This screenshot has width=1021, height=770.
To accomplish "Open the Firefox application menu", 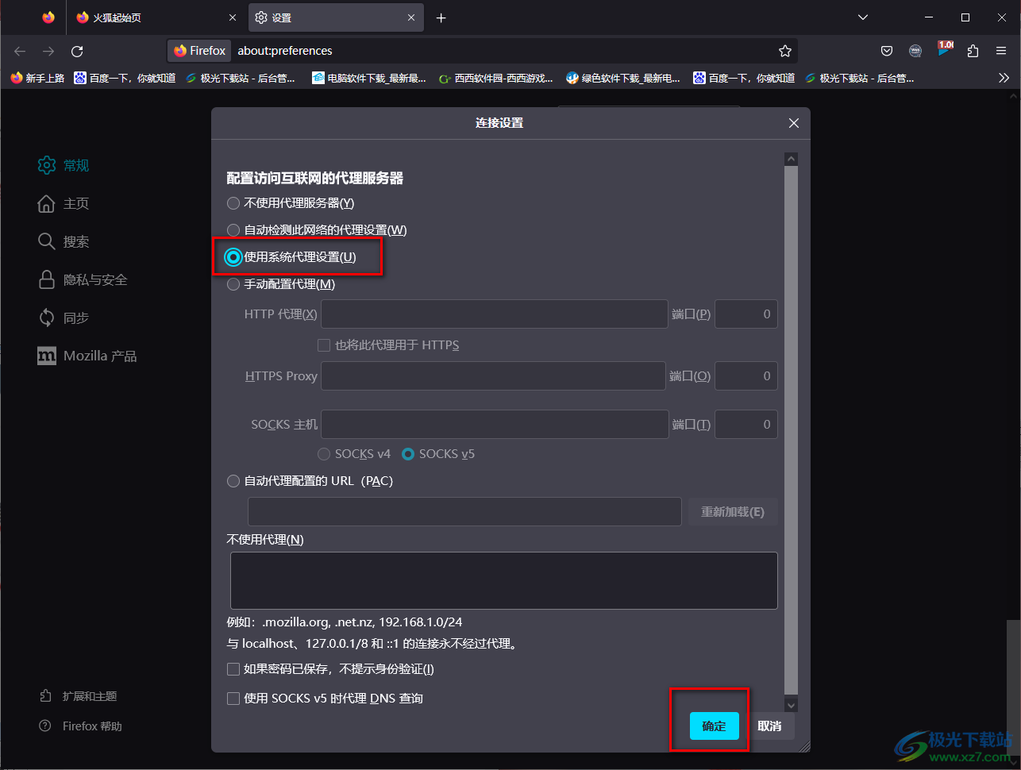I will pos(1001,51).
